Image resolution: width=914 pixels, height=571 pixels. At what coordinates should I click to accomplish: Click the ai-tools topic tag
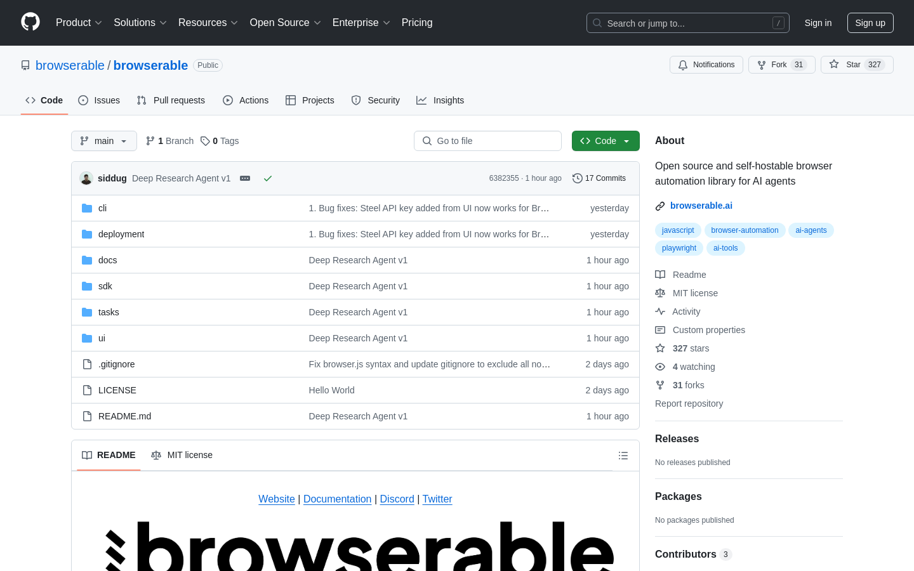(x=725, y=248)
